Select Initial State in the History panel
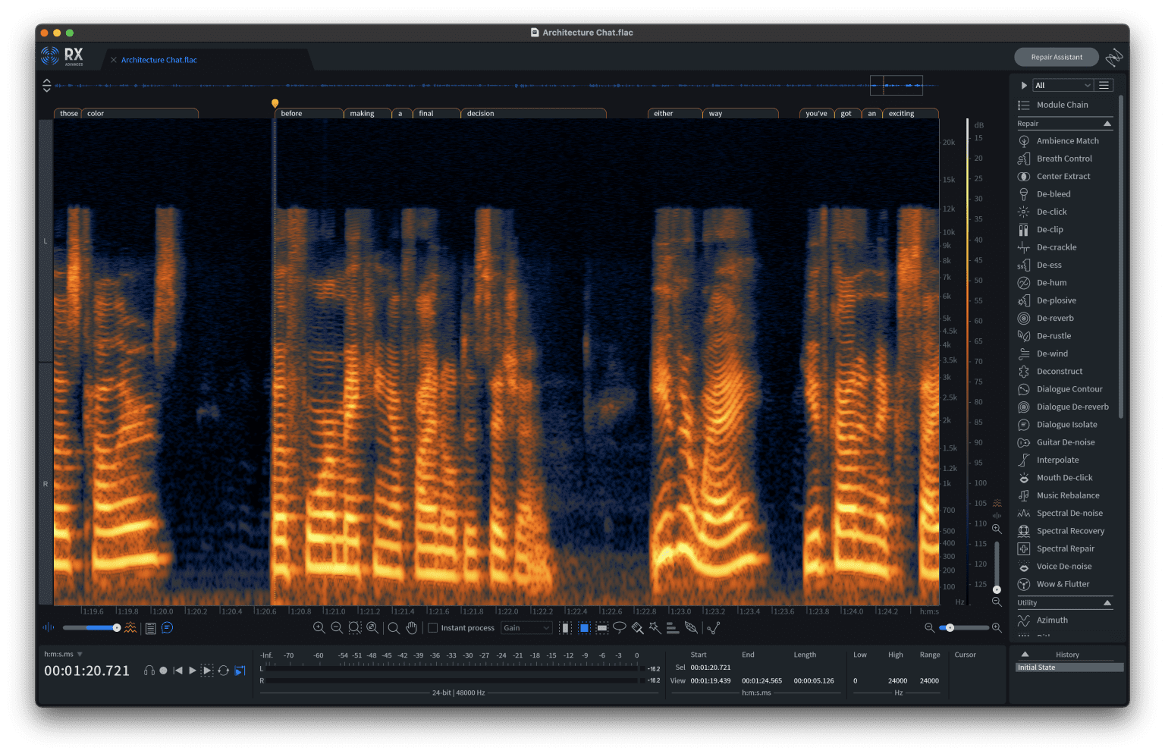Image resolution: width=1165 pixels, height=754 pixels. click(x=1069, y=667)
